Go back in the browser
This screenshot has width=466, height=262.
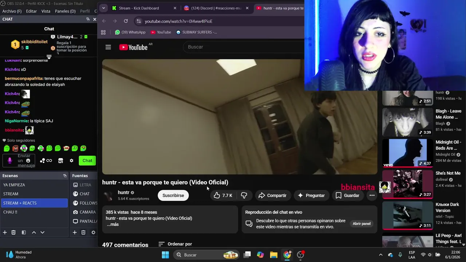click(x=104, y=21)
